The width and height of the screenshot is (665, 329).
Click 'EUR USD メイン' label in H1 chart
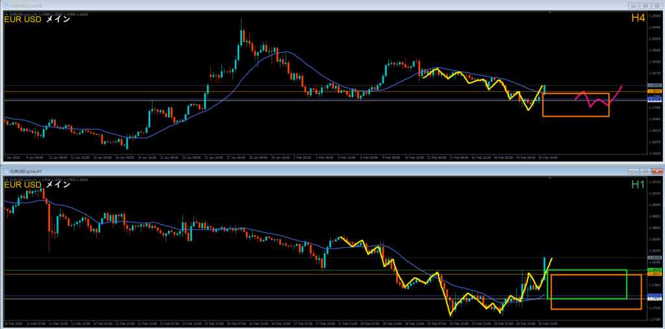click(x=37, y=185)
